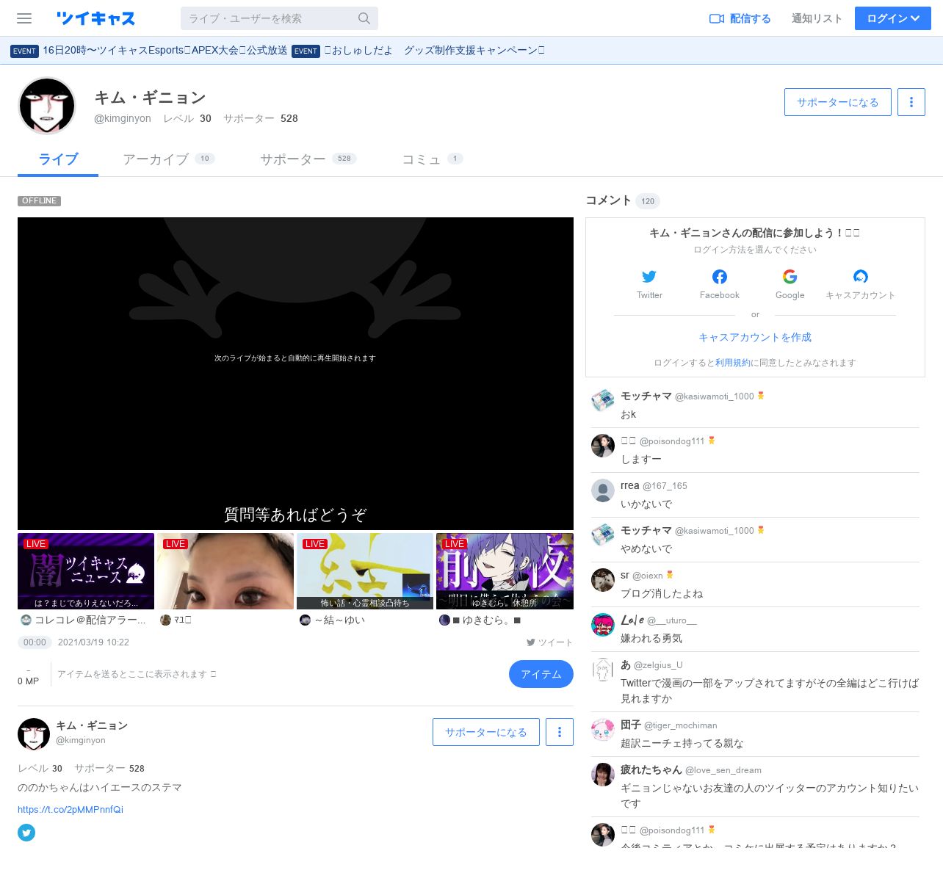Open the Twitter profile icon below the bio
Image resolution: width=943 pixels, height=895 pixels.
[x=26, y=832]
